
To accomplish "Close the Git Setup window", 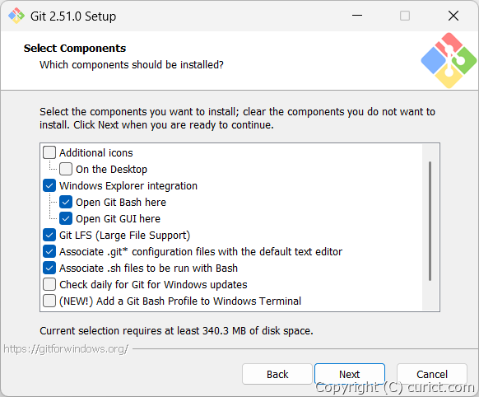I will [x=453, y=16].
